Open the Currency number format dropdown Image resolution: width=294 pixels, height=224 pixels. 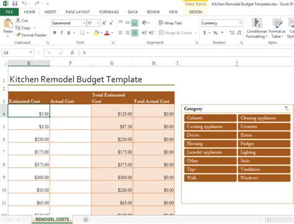(x=240, y=23)
